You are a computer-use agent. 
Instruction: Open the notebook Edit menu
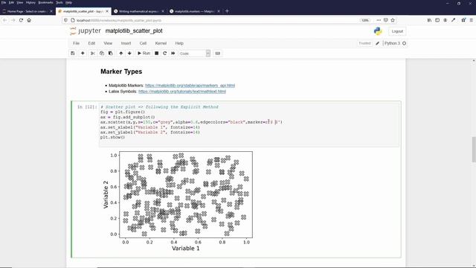click(91, 43)
